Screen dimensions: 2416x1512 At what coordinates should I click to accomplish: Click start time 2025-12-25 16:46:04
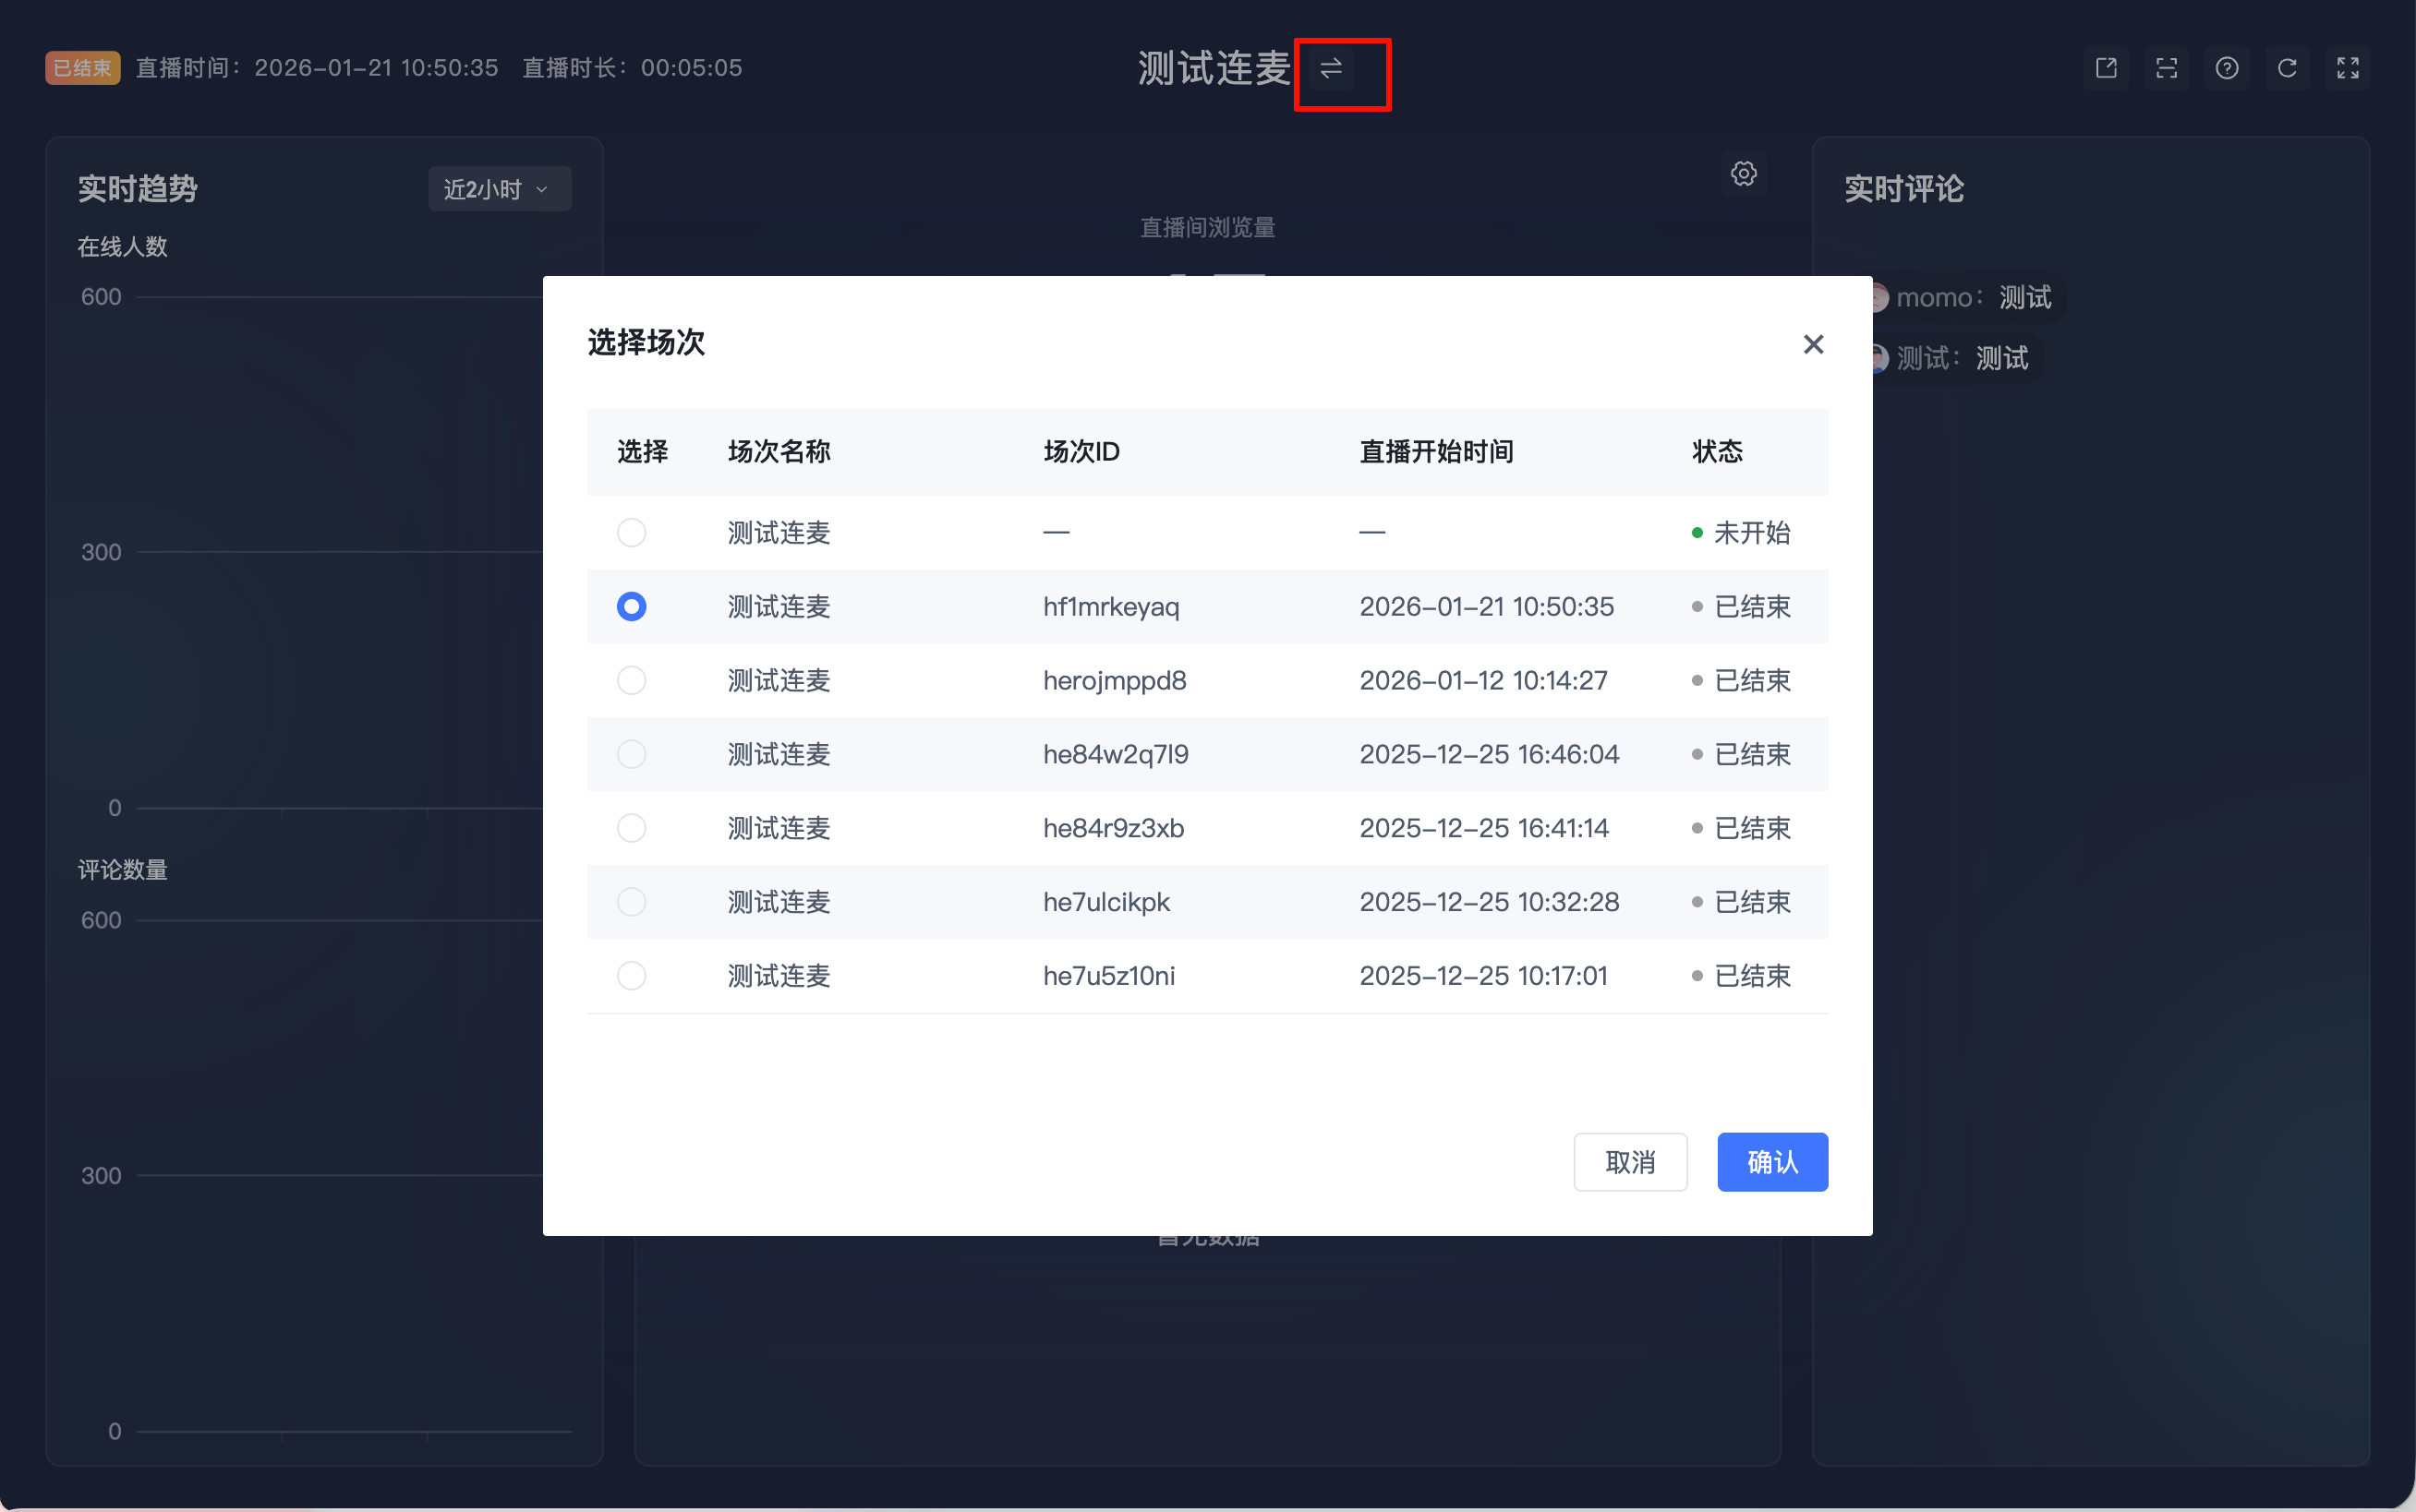[1490, 754]
